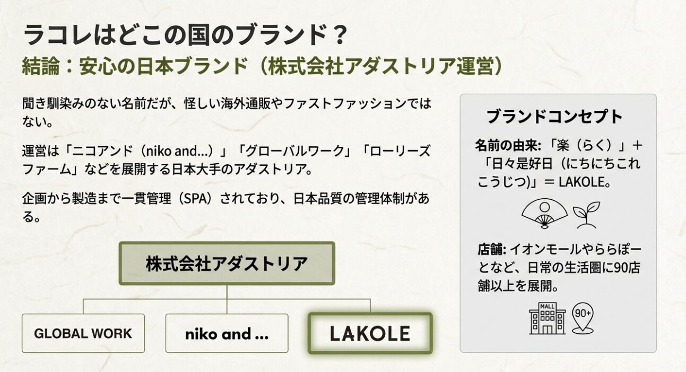Click the folding fan icon

point(544,215)
